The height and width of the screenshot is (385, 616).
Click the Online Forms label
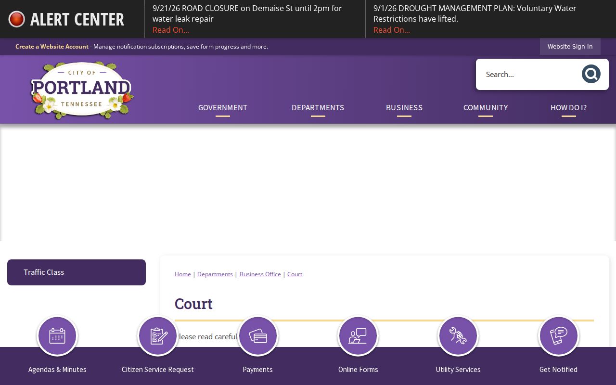[358, 370]
